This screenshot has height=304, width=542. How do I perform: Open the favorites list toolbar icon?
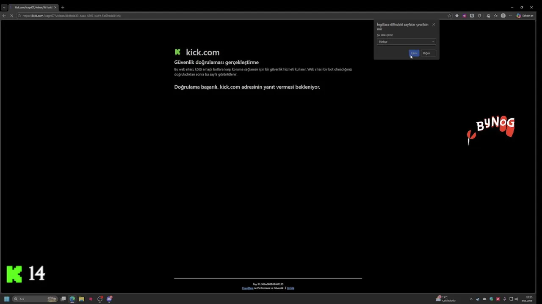495,16
